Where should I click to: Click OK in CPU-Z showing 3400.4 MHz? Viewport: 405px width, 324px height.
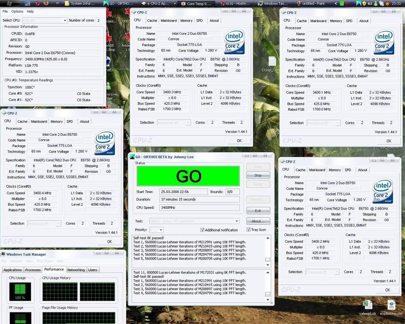click(x=110, y=241)
